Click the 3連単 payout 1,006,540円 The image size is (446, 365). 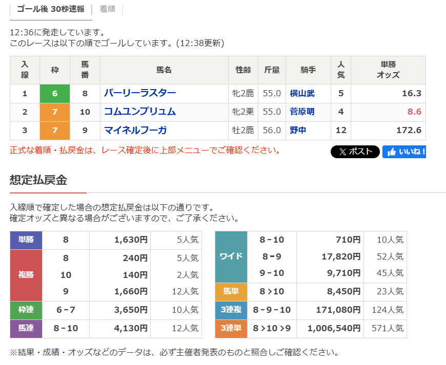(x=334, y=328)
